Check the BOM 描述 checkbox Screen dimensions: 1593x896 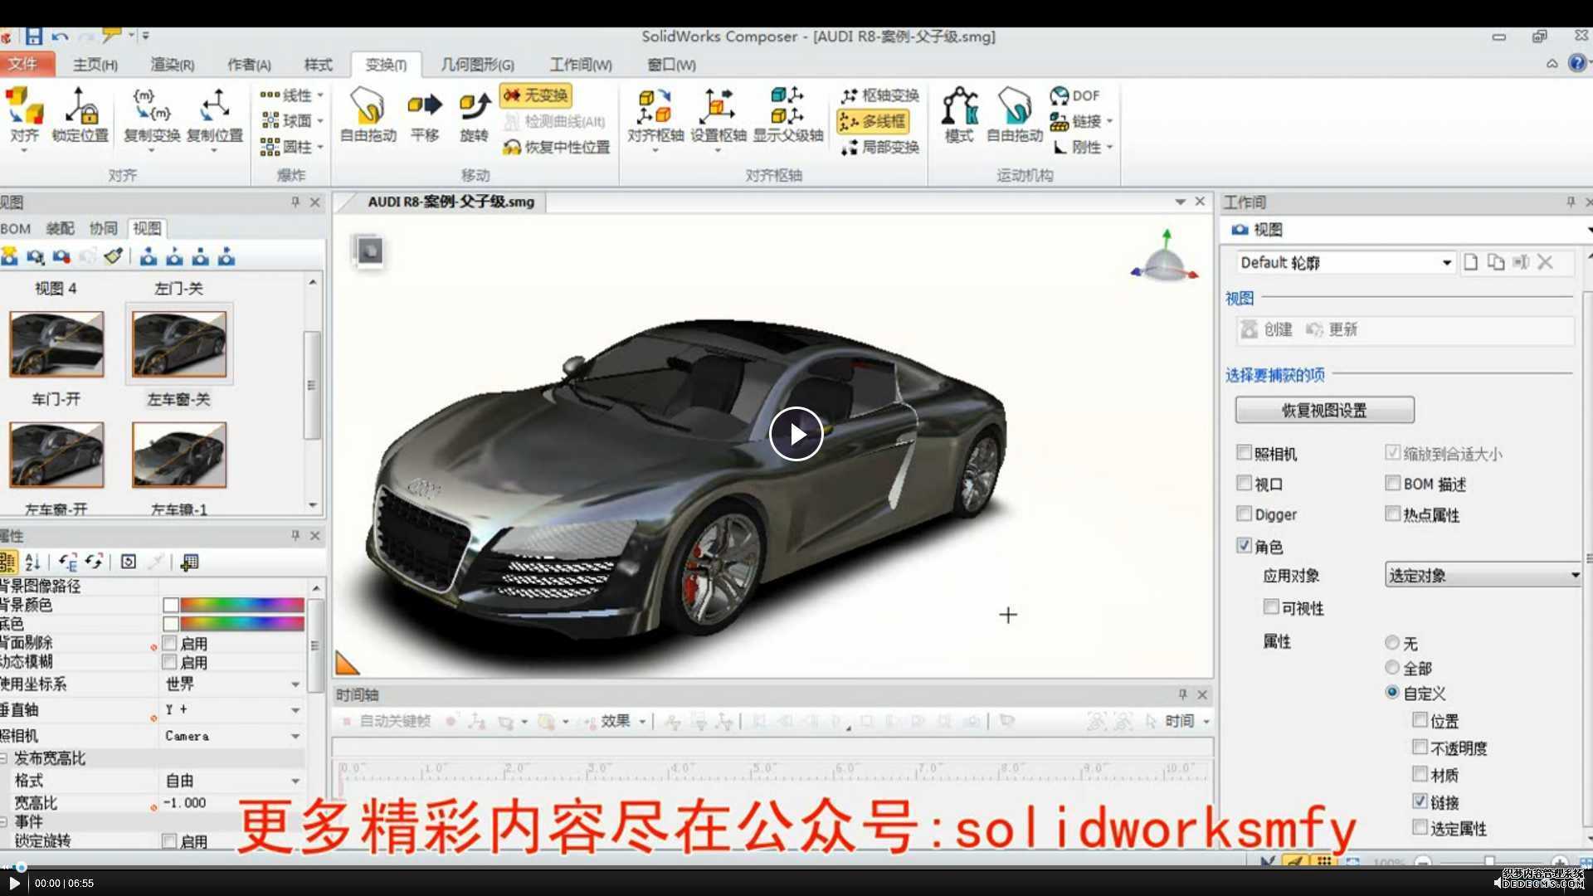[1393, 483]
